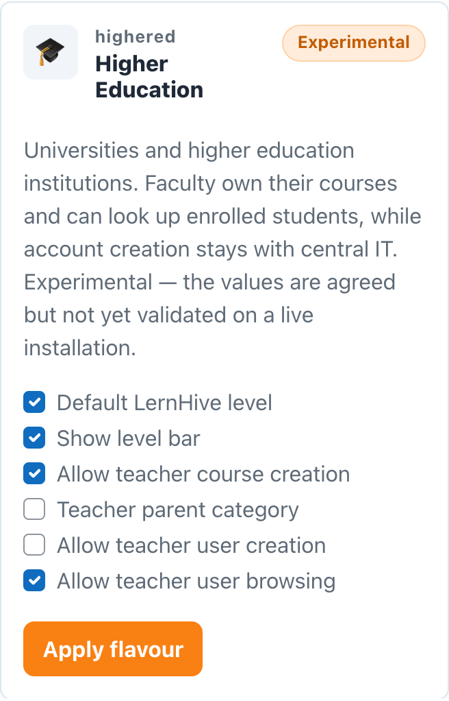Click the 'Teacher parent category' label text
Screen dimensions: 449x701
coord(178,510)
